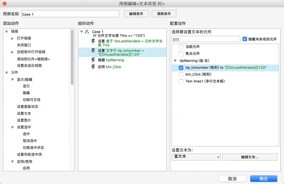The image size is (284, 184).
Task: Open the 富文本 dropdown
Action: click(196, 157)
